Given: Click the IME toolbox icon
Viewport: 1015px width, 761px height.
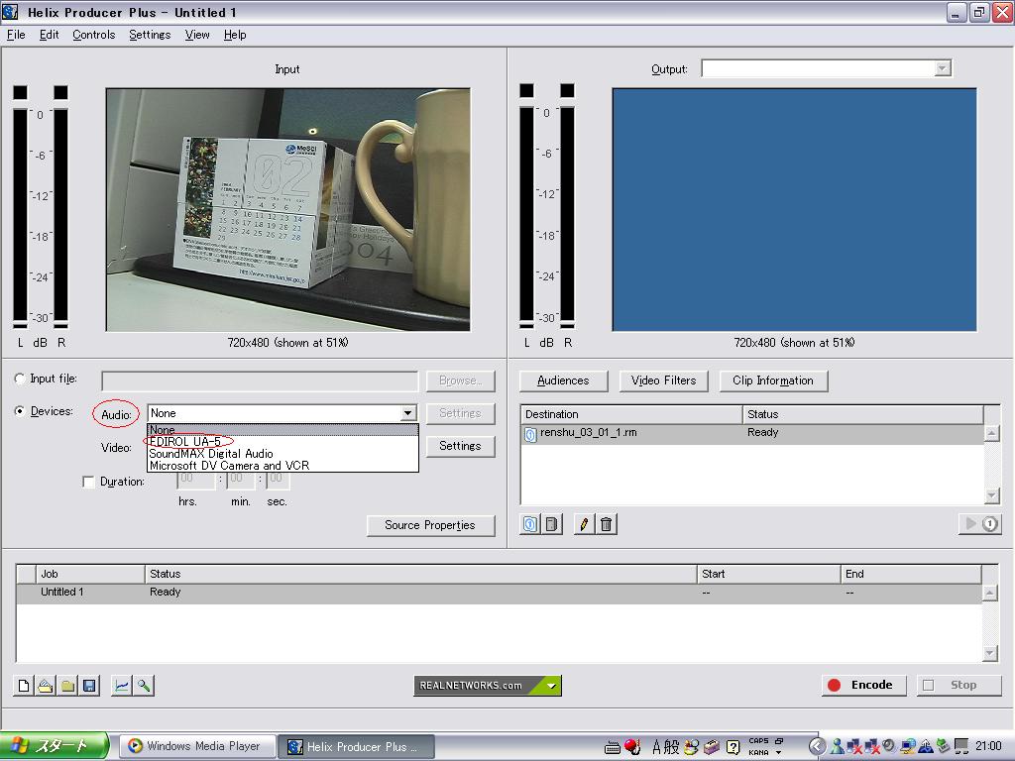Looking at the screenshot, I should click(712, 747).
